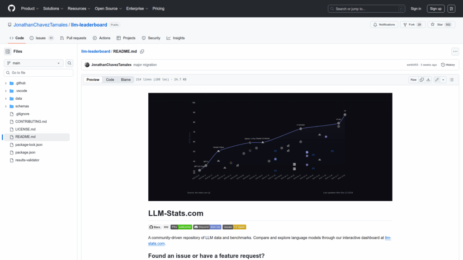Click the Sign up button
Image resolution: width=463 pixels, height=260 pixels.
435,9
